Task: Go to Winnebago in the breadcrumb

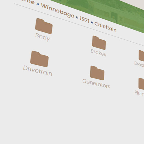Action: 58,11
